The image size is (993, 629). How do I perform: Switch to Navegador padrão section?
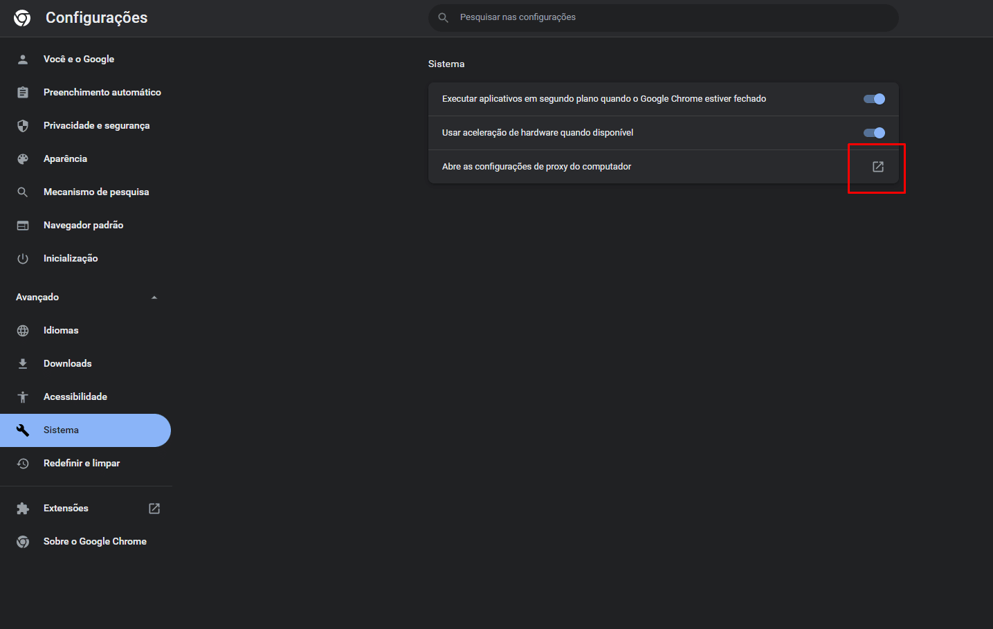tap(83, 225)
